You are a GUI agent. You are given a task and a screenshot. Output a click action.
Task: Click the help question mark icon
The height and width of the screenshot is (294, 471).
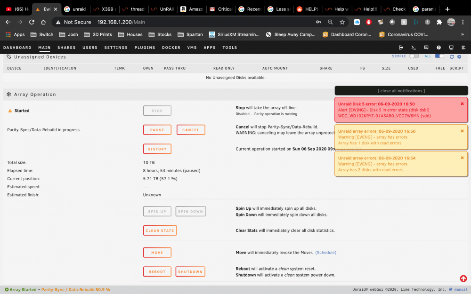(x=439, y=48)
